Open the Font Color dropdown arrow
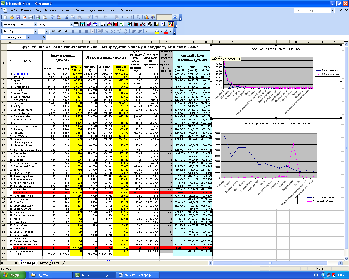349x279 pixels. pyautogui.click(x=171, y=31)
